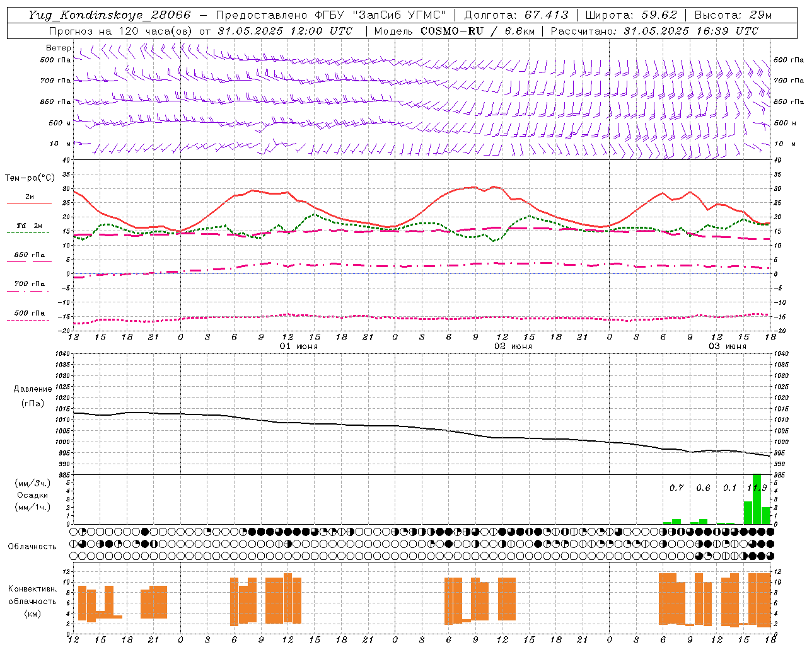
Task: Select the 01 июня date label
Action: pos(299,346)
